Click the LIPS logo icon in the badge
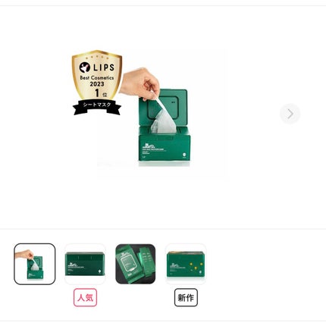Viewport: 326px width, 326px height. [85, 67]
